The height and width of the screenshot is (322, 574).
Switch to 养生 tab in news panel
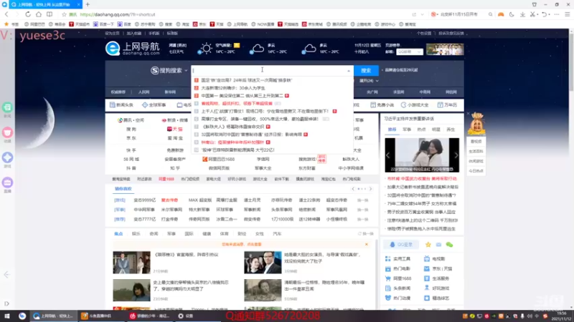pyautogui.click(x=451, y=130)
